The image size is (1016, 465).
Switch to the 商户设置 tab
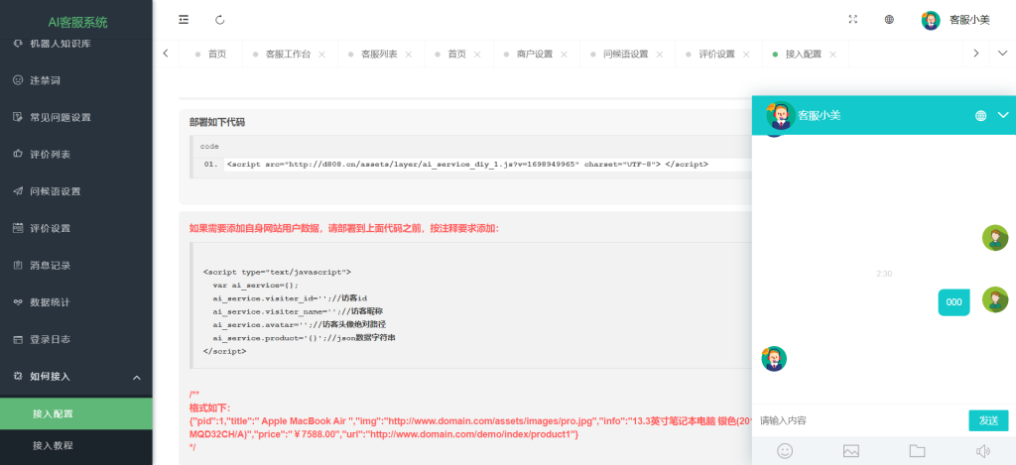[535, 55]
